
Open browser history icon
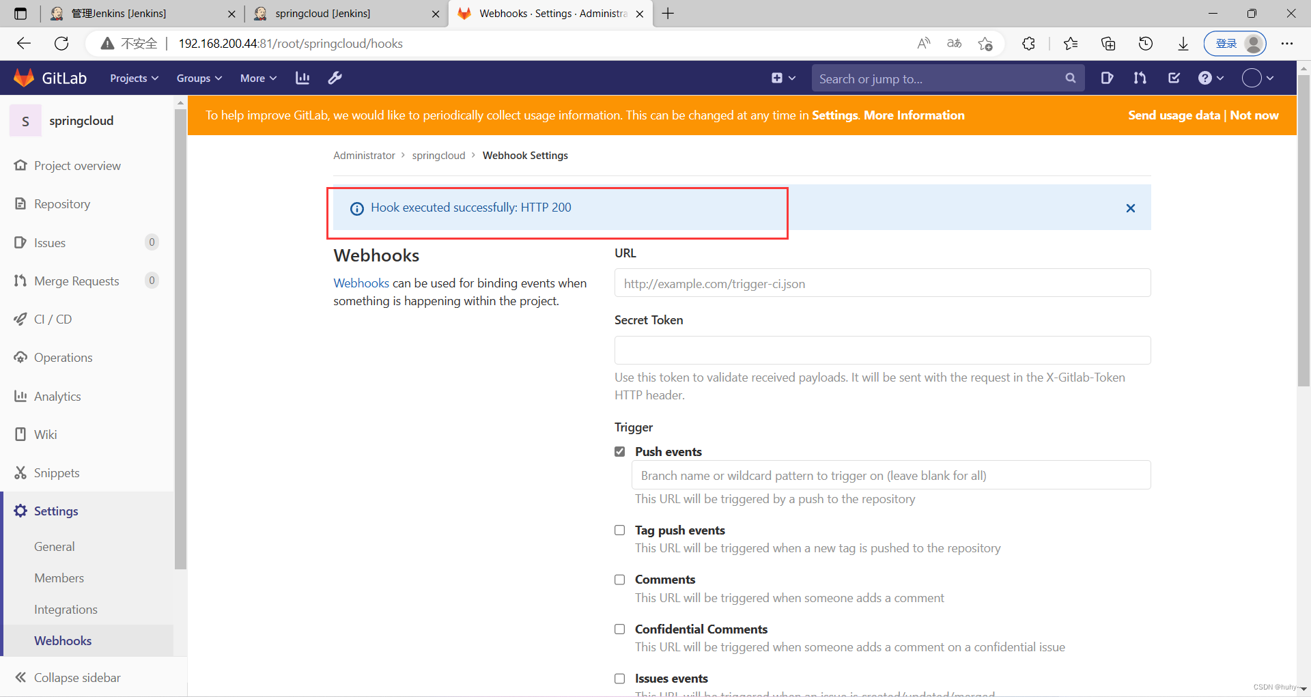tap(1146, 44)
